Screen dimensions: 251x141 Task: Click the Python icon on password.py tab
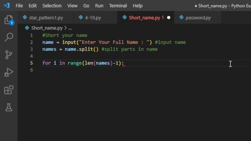[x=181, y=17]
